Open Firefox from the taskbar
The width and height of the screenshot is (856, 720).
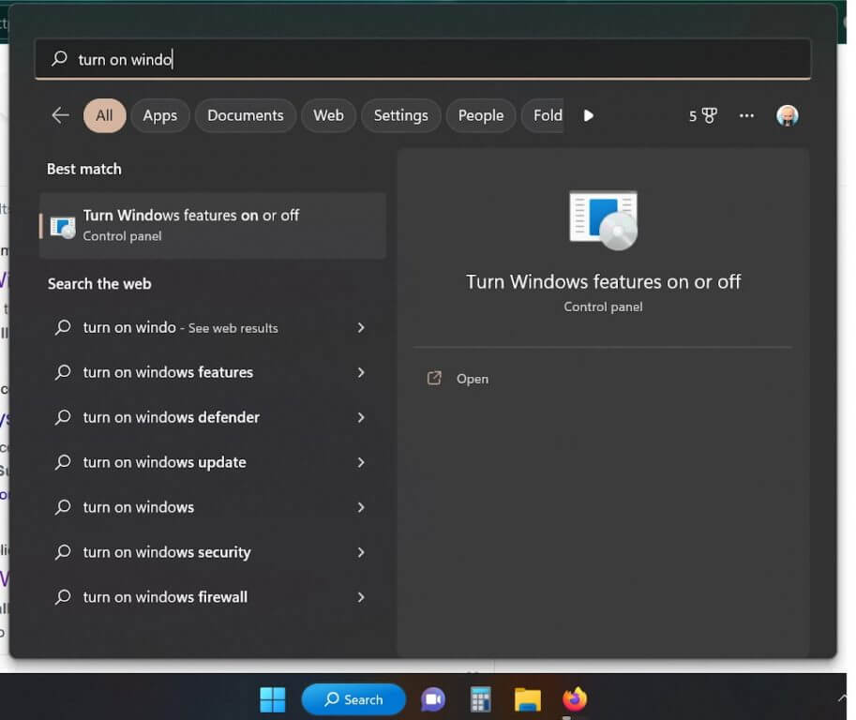point(575,698)
